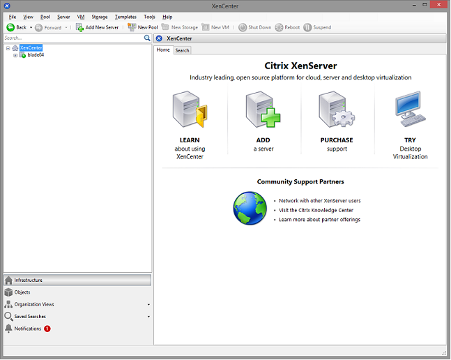The width and height of the screenshot is (451, 360).
Task: Click the TRY Desktop Virtualization label
Action: (x=410, y=148)
